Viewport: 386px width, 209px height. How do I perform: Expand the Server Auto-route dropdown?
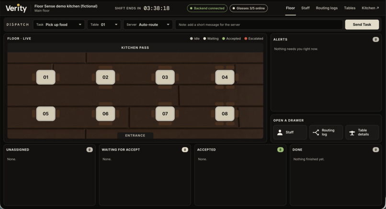pyautogui.click(x=148, y=24)
